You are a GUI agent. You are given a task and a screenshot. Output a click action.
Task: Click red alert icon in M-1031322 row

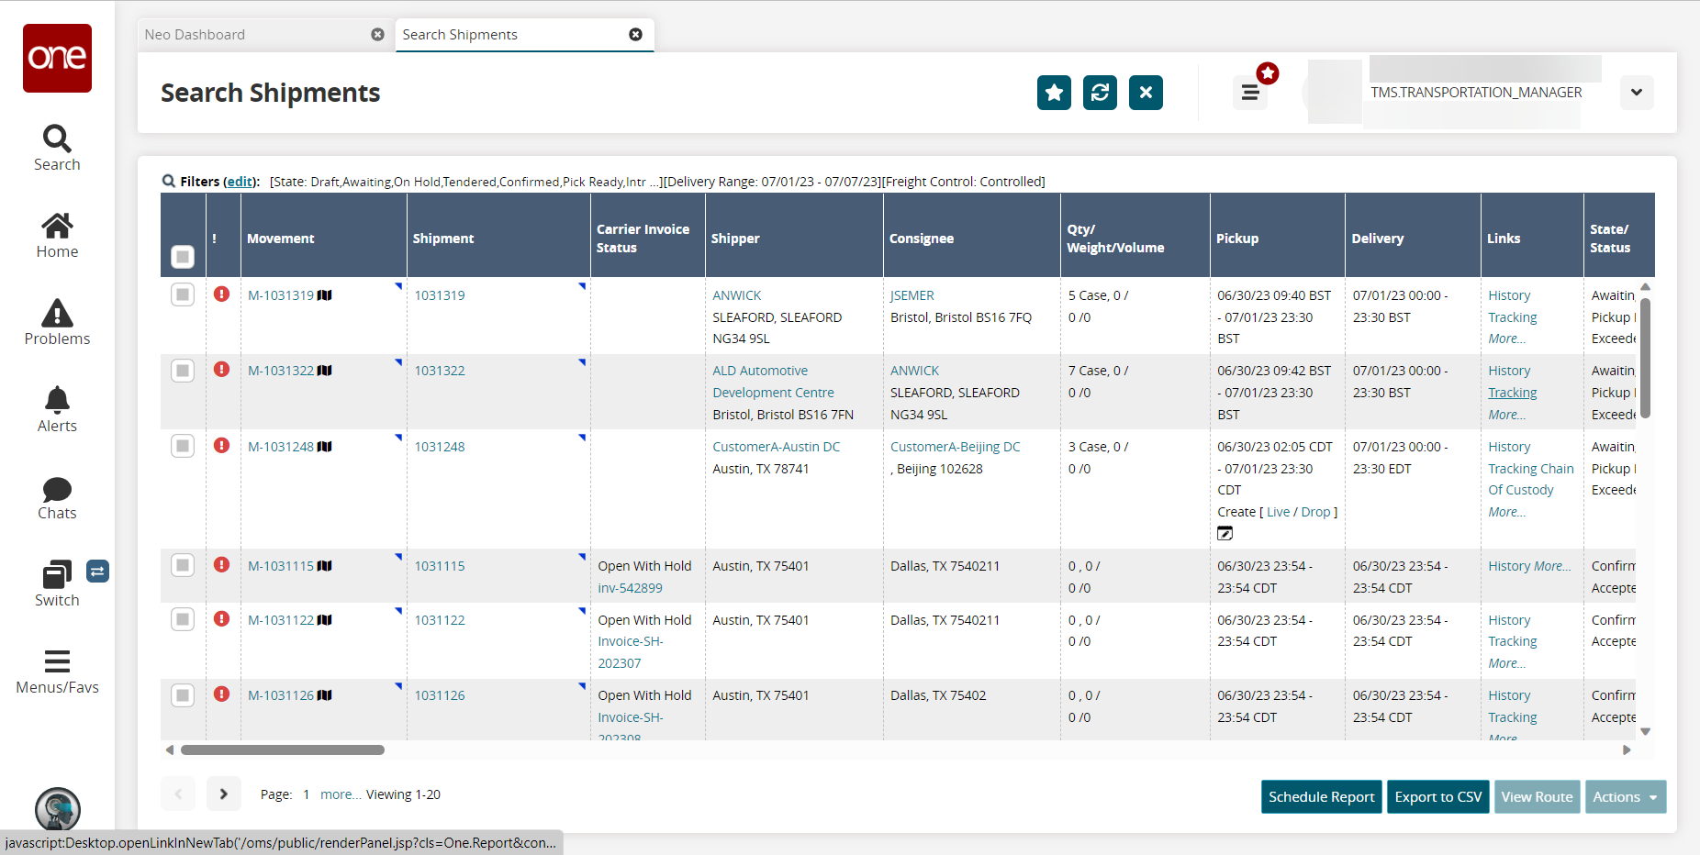(x=221, y=369)
